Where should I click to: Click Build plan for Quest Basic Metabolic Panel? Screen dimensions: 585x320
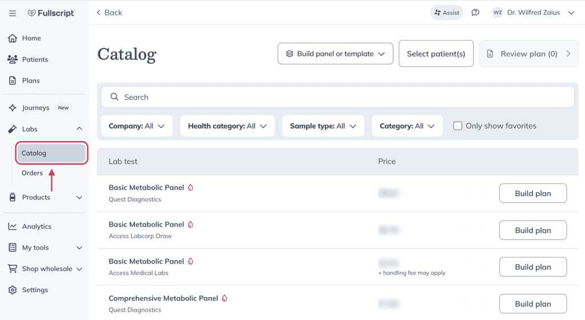point(533,193)
